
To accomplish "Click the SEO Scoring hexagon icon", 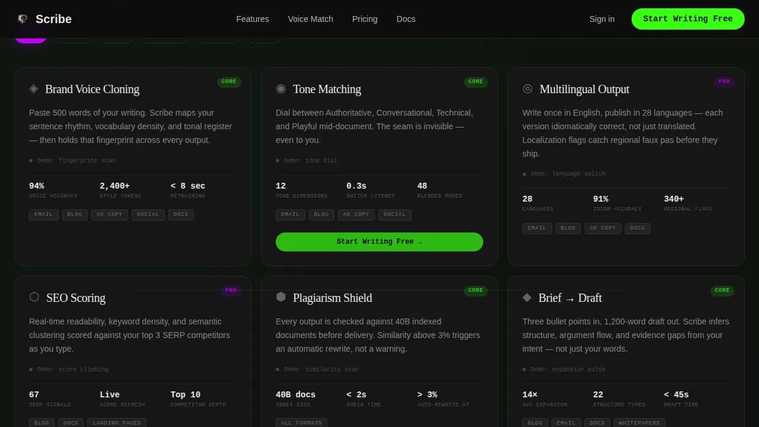I will point(34,297).
